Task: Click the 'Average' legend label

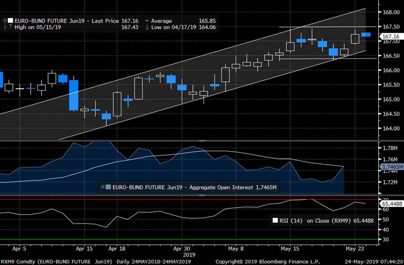Action: click(161, 21)
